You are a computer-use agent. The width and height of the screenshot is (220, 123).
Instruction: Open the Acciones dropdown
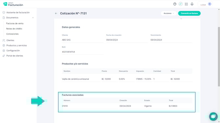169,13
